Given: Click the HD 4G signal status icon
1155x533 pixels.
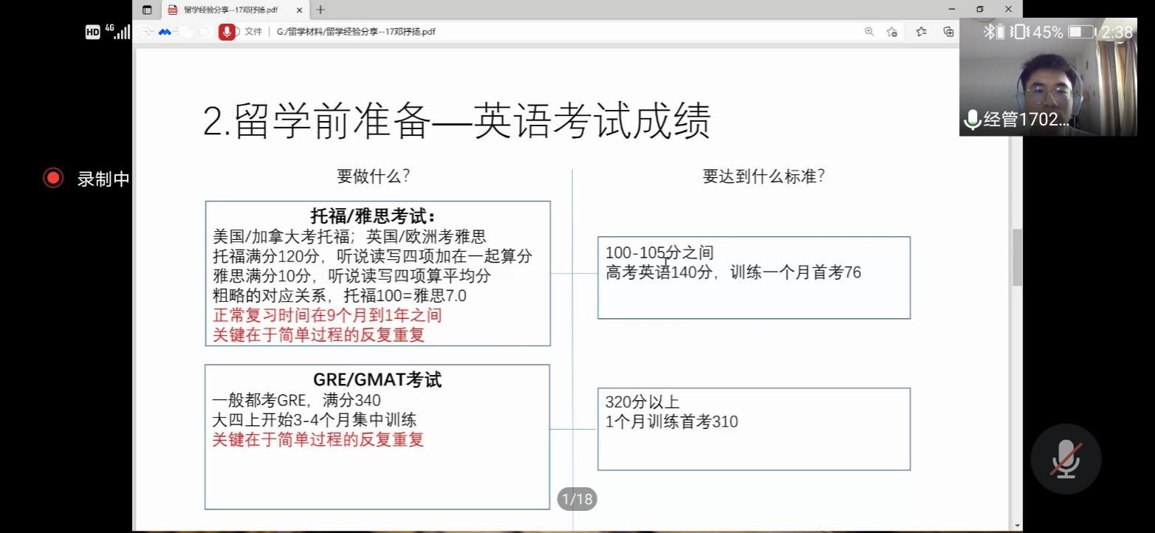Looking at the screenshot, I should pos(108,32).
